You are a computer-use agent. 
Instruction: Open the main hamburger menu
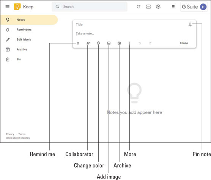pyautogui.click(x=8, y=6)
